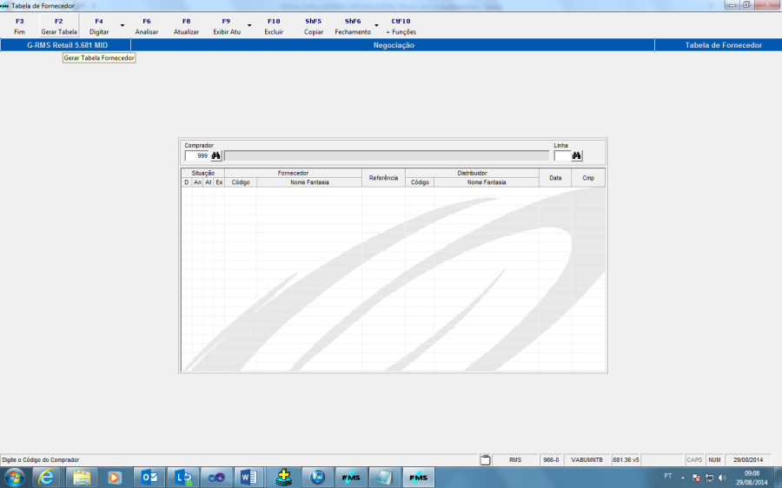Switch to the first RMS taskbar window
The height and width of the screenshot is (488, 782).
(351, 478)
